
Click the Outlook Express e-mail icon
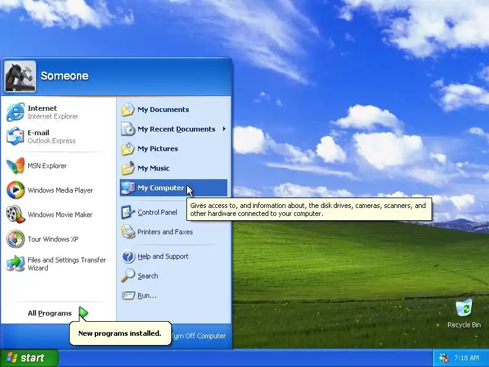[15, 136]
